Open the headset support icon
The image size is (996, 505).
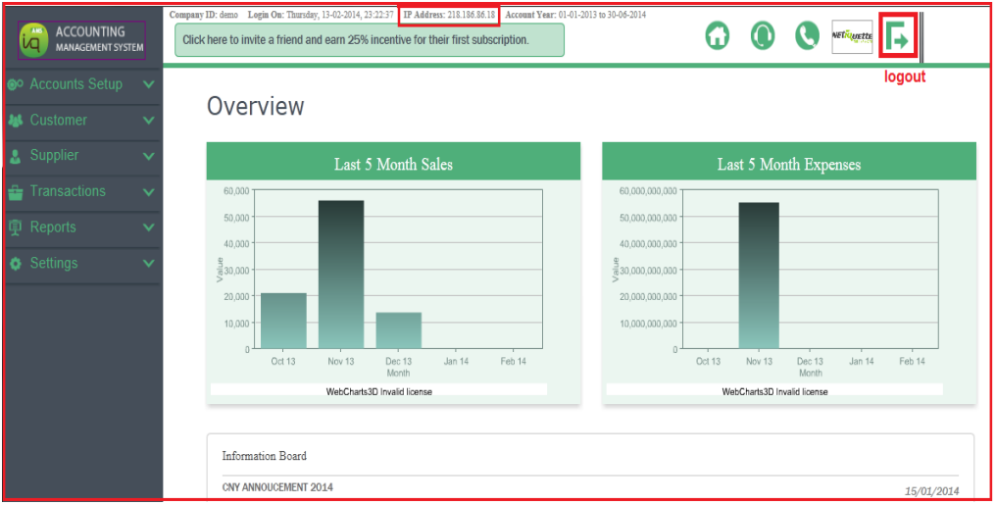(x=763, y=36)
